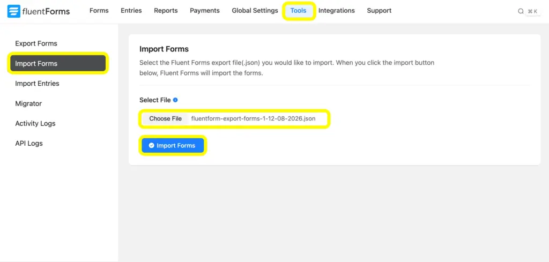Select Export Forms in sidebar
The height and width of the screenshot is (262, 549).
pos(36,43)
